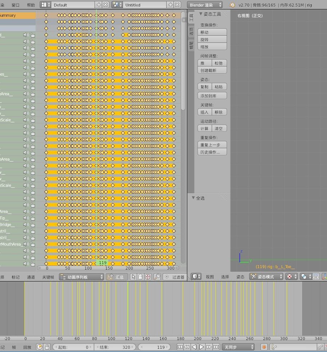Image resolution: width=327 pixels, height=352 pixels.
Task: Open the 关键帧 menu in dope sheet
Action: coord(48,277)
